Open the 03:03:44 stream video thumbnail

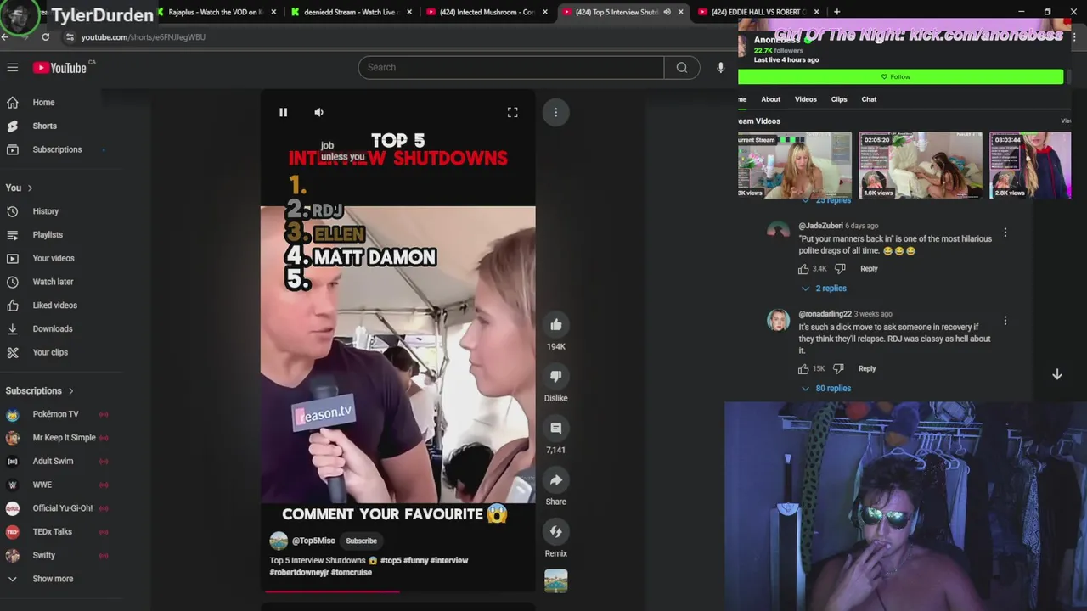coord(1031,165)
